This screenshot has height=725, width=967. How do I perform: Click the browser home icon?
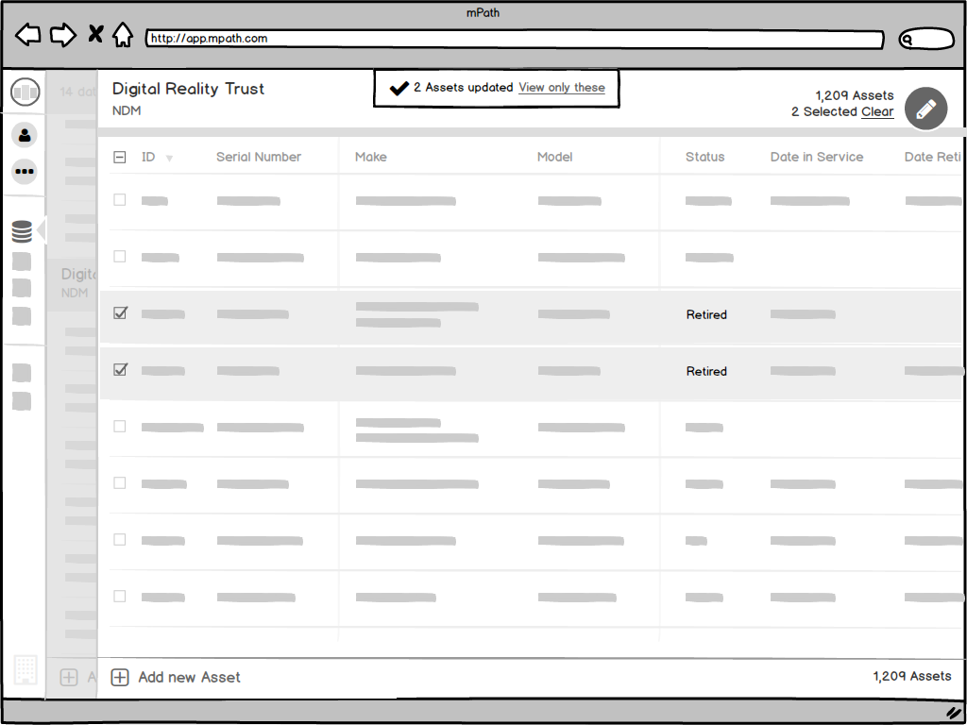click(x=124, y=34)
